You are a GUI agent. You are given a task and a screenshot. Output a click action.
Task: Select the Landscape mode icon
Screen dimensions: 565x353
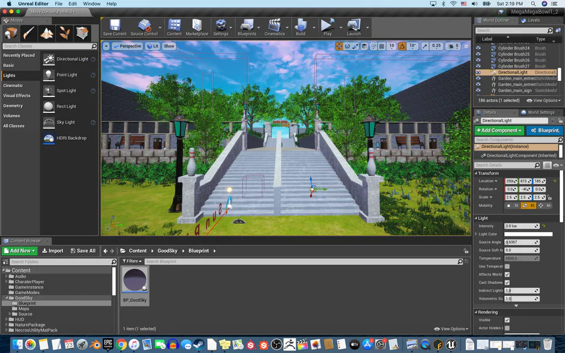tap(47, 33)
